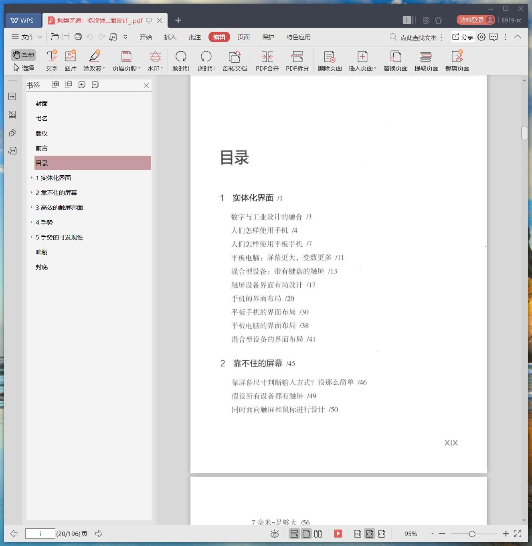Go to the next page arrow
The height and width of the screenshot is (546, 532).
pos(99,534)
